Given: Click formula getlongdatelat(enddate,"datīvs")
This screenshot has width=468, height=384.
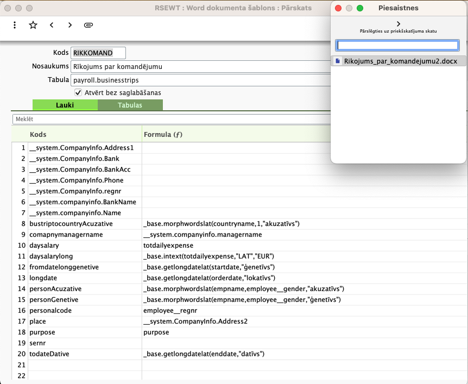Looking at the screenshot, I should point(204,354).
